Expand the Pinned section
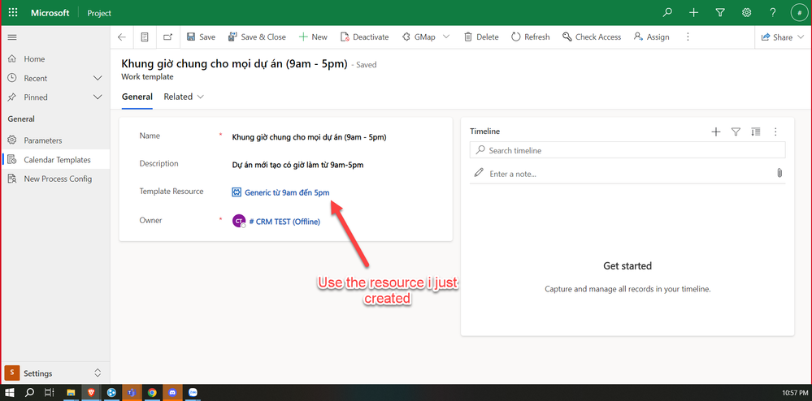The width and height of the screenshot is (812, 401). [x=97, y=97]
